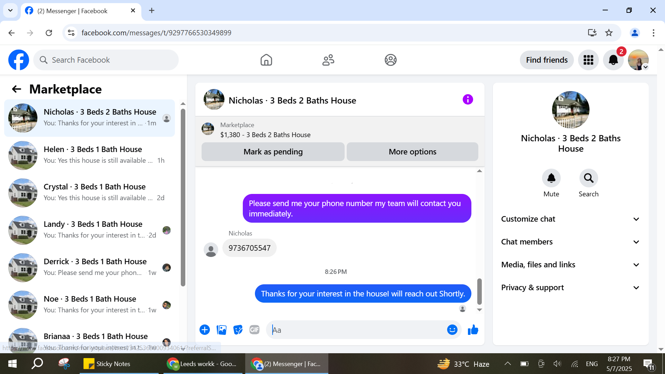Click the plus icon for more actions

pos(205,330)
